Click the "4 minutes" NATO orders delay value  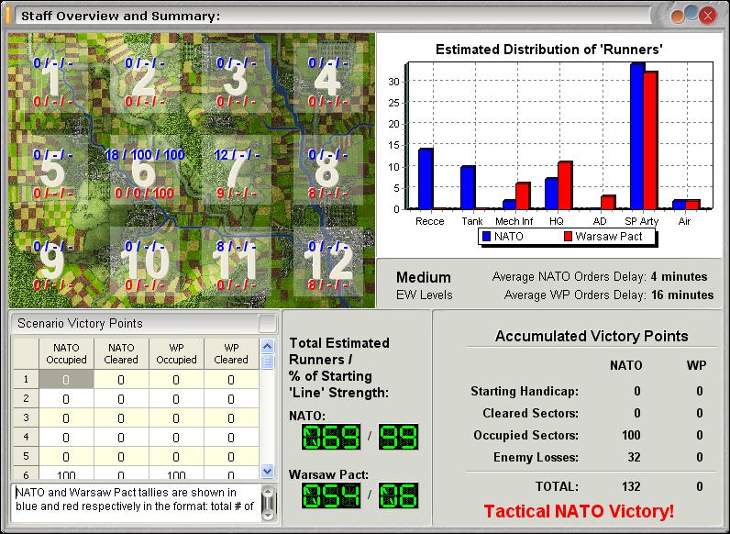679,277
